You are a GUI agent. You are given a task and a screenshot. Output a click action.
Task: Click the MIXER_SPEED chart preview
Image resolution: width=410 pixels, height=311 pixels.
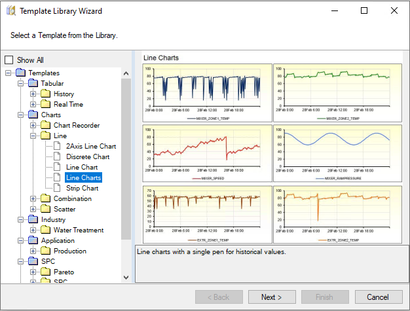point(207,153)
